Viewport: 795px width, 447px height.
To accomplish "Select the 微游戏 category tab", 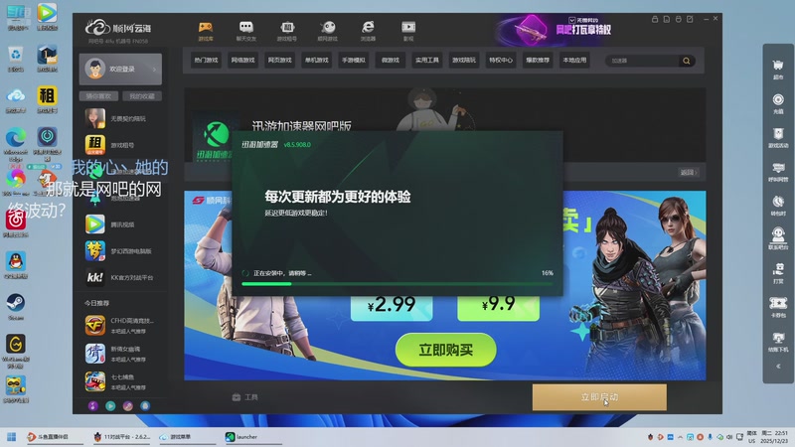I will point(391,61).
